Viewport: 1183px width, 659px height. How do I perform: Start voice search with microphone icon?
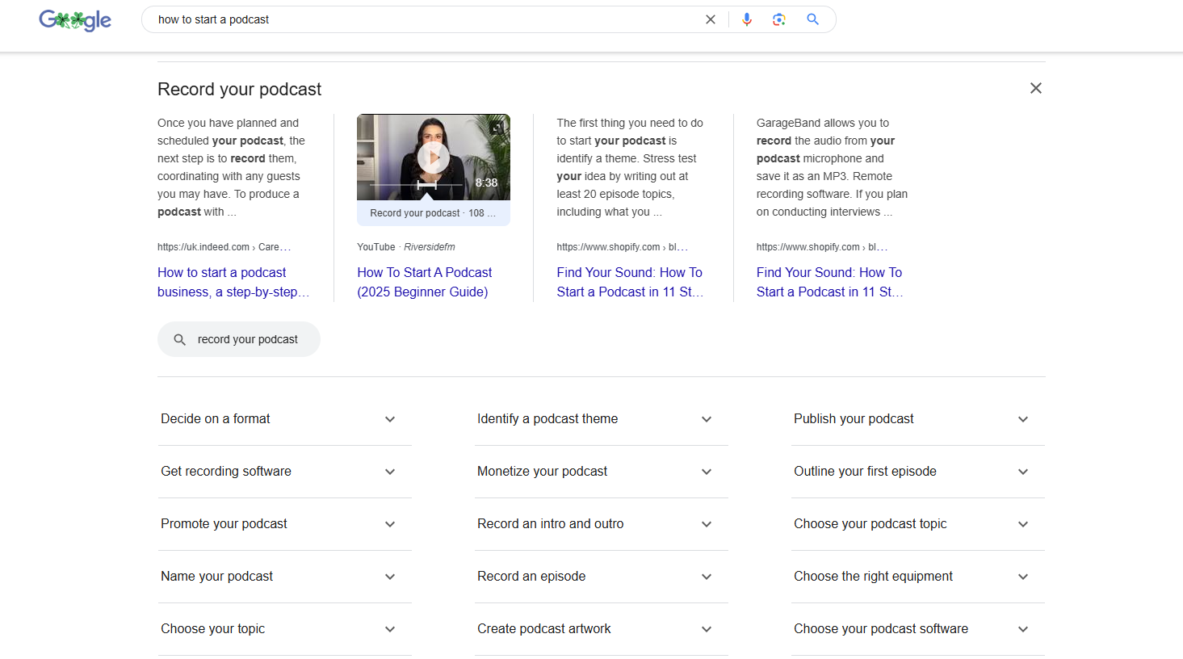(x=747, y=19)
